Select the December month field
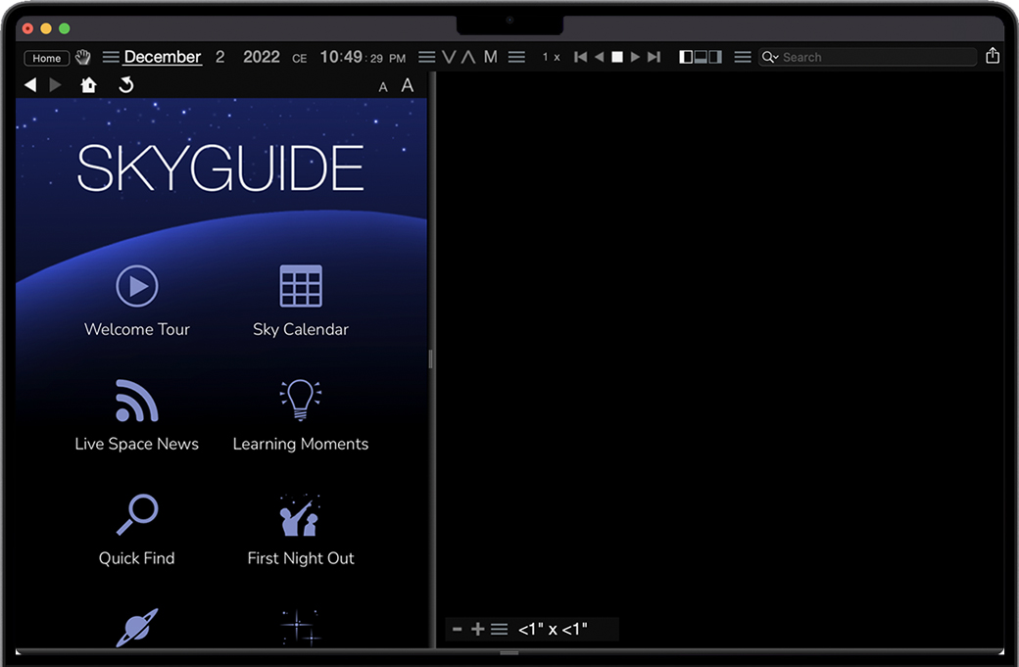Viewport: 1019px width, 667px height. pyautogui.click(x=163, y=57)
